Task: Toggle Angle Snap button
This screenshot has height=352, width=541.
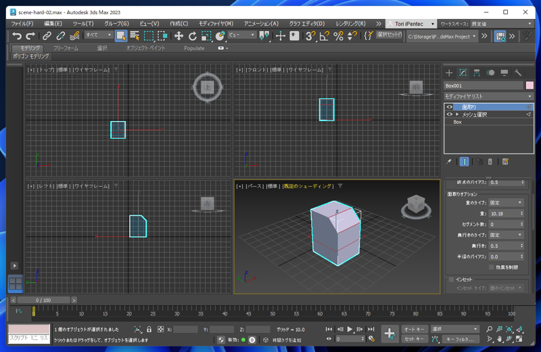Action: (x=325, y=36)
